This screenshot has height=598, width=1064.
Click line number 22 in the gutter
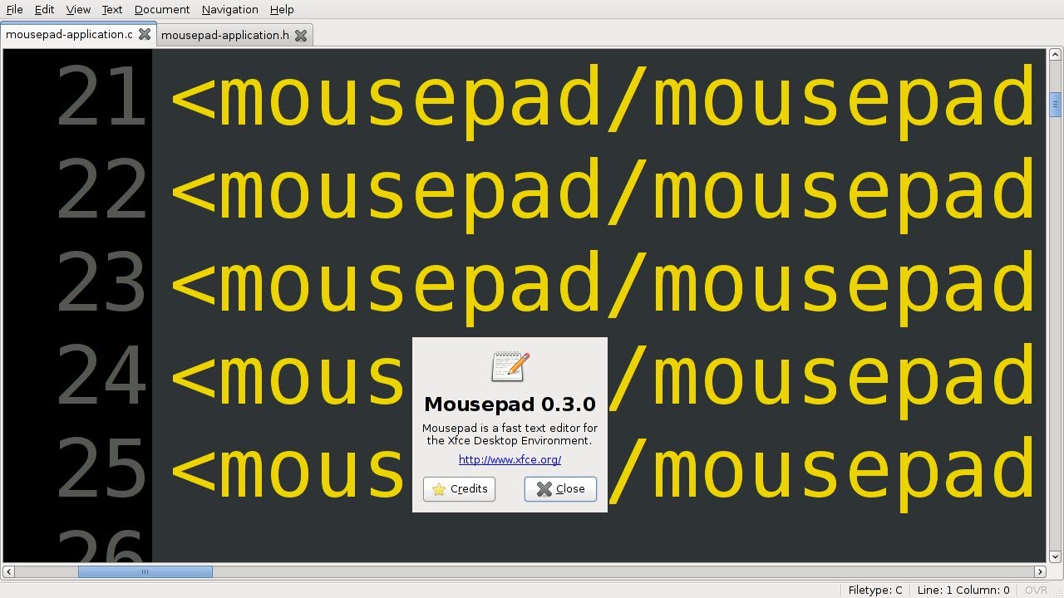(101, 189)
